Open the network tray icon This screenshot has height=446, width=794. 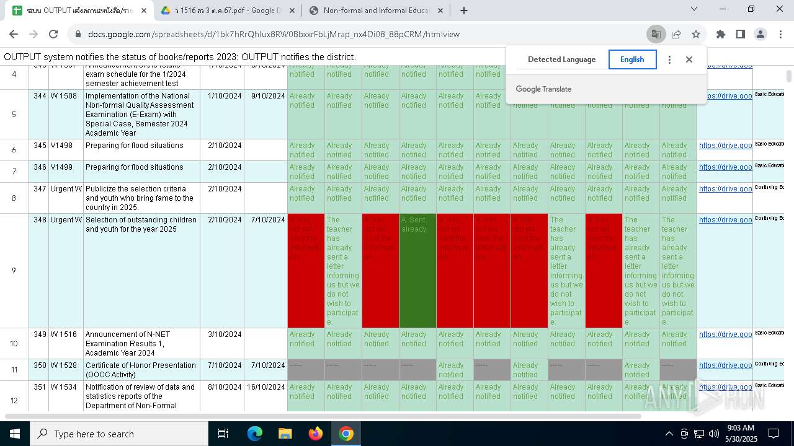pyautogui.click(x=699, y=434)
